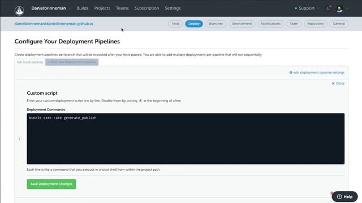Go to Teams page
The width and height of the screenshot is (362, 203).
click(122, 8)
